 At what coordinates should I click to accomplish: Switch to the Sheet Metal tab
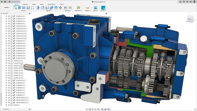(x=52, y=4)
